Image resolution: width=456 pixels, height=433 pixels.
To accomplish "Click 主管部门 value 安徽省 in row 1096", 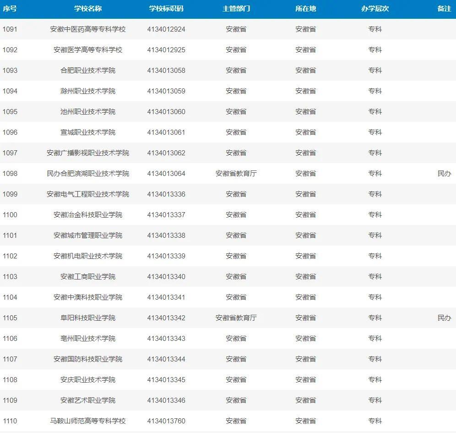I will 236,132.
